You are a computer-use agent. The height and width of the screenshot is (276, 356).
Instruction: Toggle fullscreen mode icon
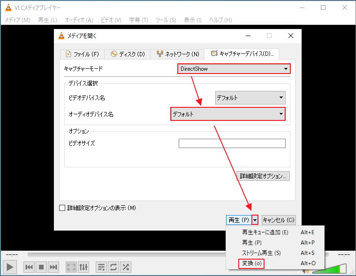coord(71,267)
